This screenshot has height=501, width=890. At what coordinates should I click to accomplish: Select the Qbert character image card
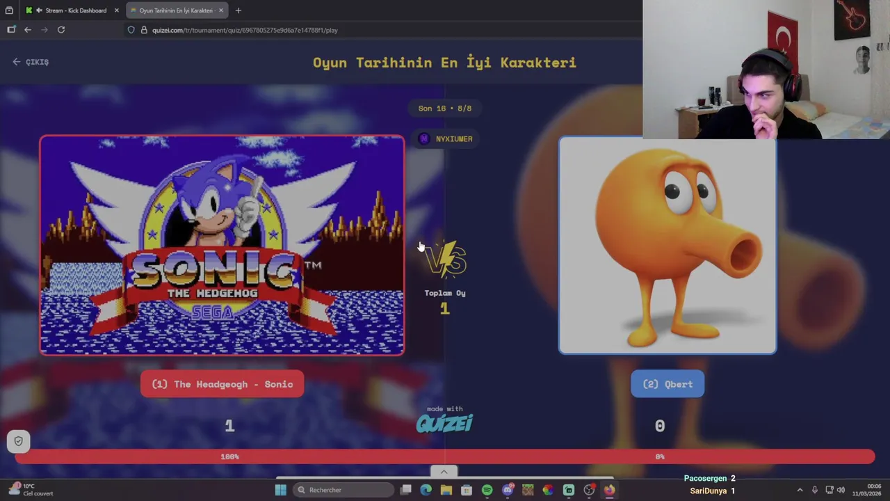coord(667,245)
